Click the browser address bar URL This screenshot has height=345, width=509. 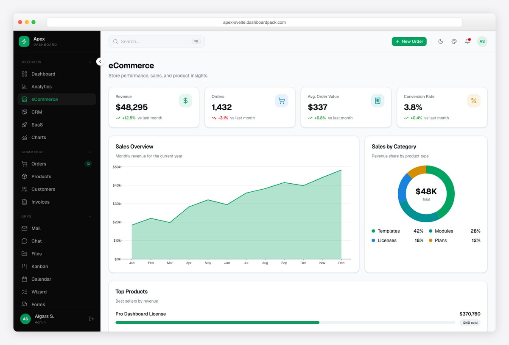pyautogui.click(x=255, y=22)
